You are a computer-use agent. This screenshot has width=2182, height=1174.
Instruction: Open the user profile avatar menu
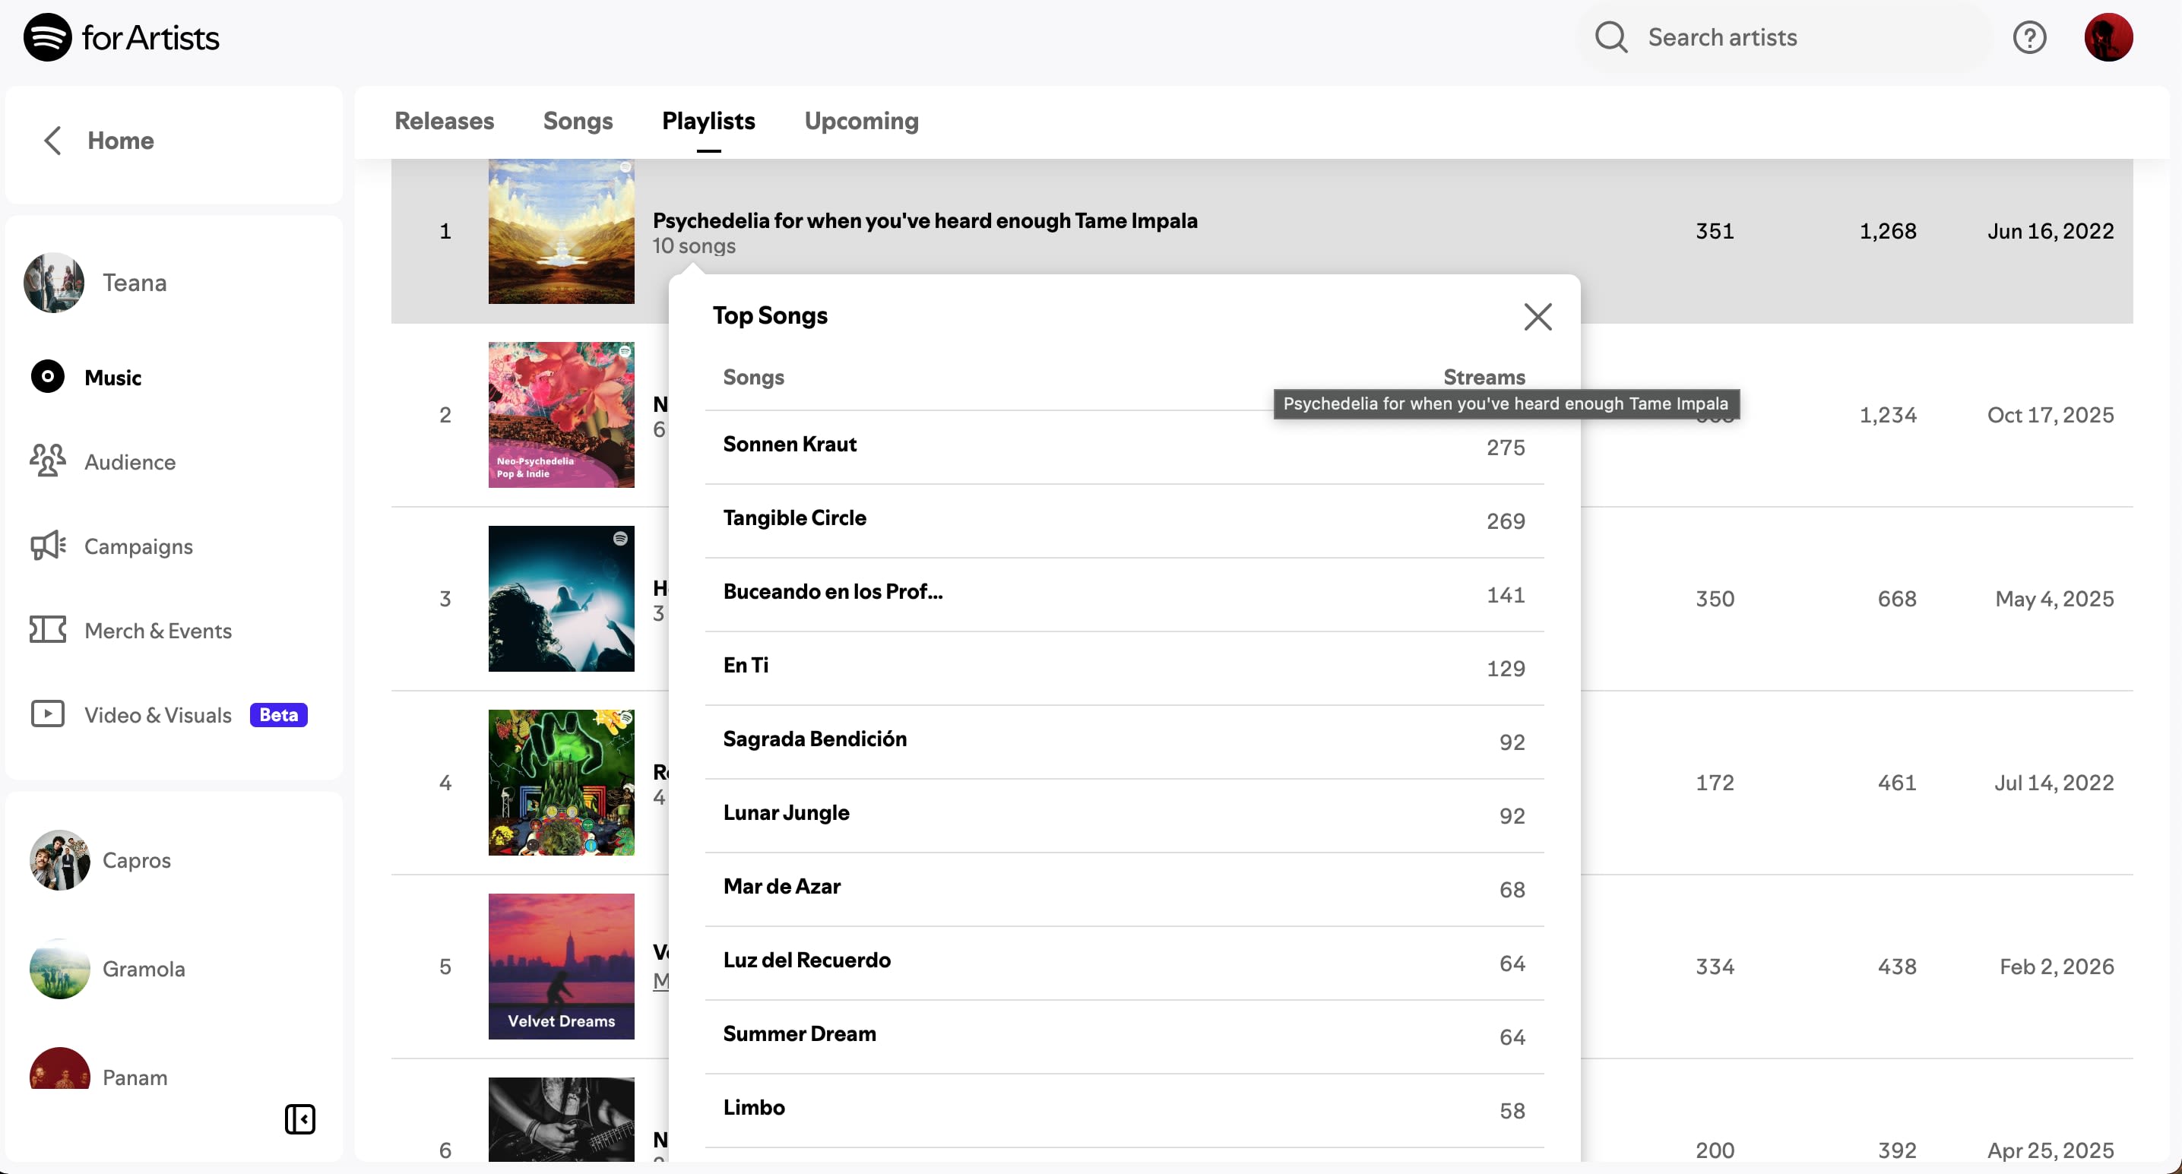pyautogui.click(x=2108, y=37)
